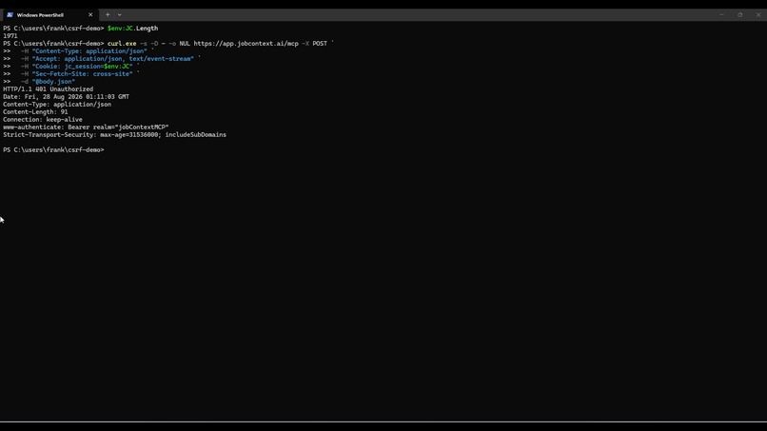This screenshot has height=431, width=767.
Task: Click the "Sec-Fetch-Site: cross-site" argument
Action: click(x=82, y=74)
